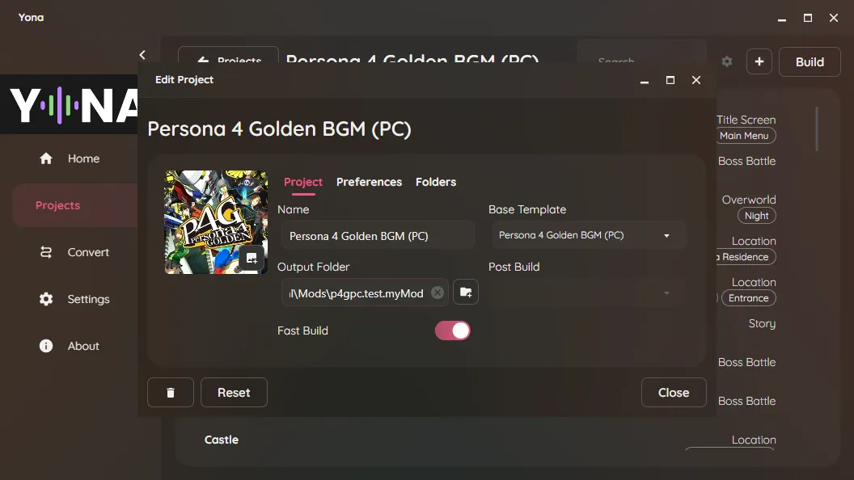The image size is (854, 480).
Task: Click the P4G cover art thumbnail
Action: click(x=216, y=222)
